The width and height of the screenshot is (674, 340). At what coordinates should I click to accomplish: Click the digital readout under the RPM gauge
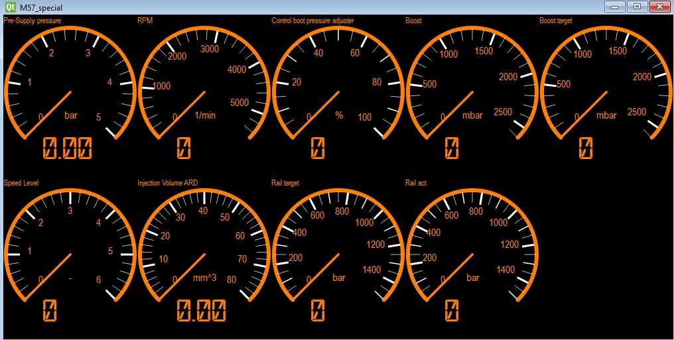click(x=184, y=148)
